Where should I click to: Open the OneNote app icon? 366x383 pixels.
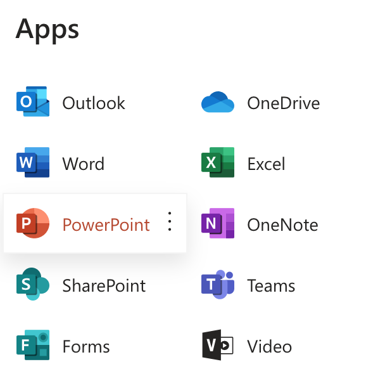[x=218, y=223]
